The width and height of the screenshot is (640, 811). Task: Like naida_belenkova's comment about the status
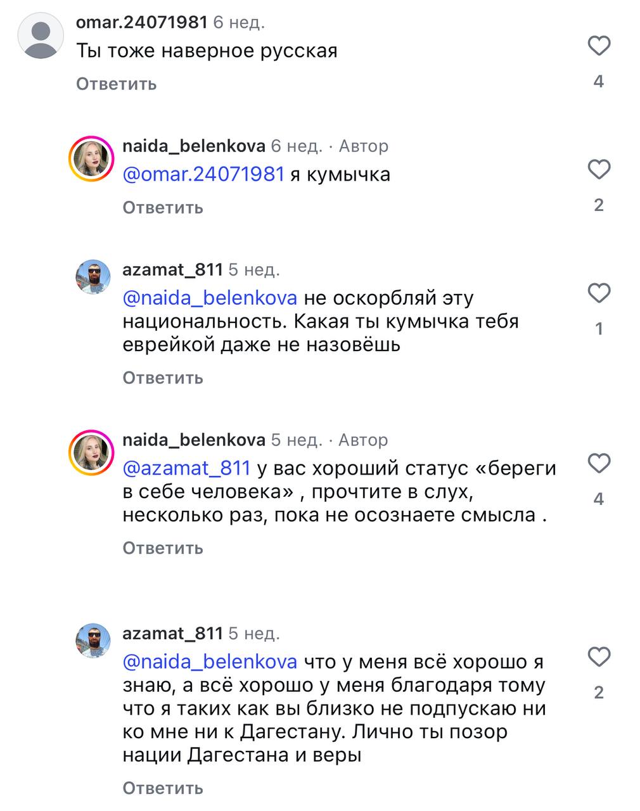point(598,464)
